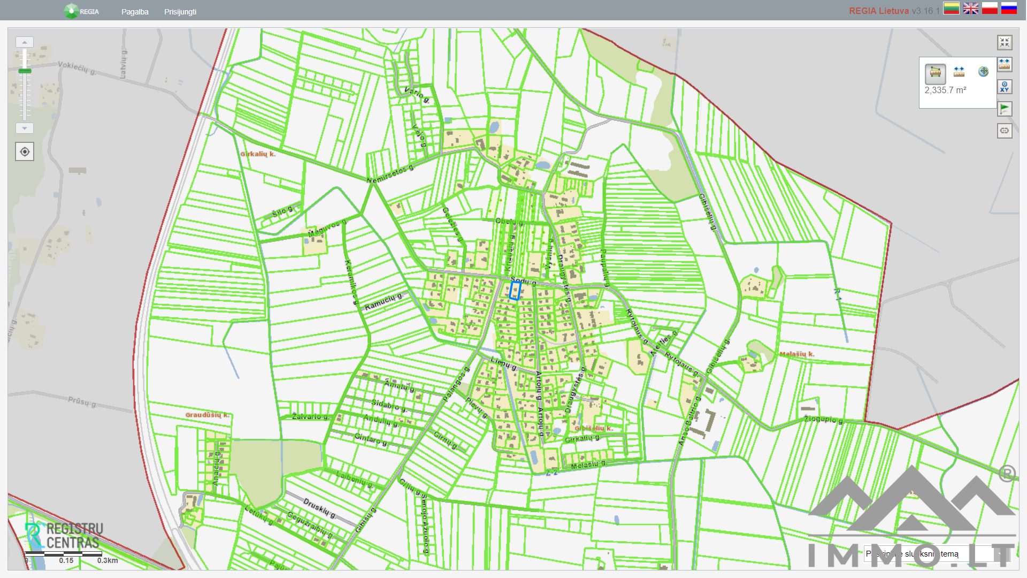1027x578 pixels.
Task: Select the distance measurement tool in panel
Action: (x=959, y=72)
